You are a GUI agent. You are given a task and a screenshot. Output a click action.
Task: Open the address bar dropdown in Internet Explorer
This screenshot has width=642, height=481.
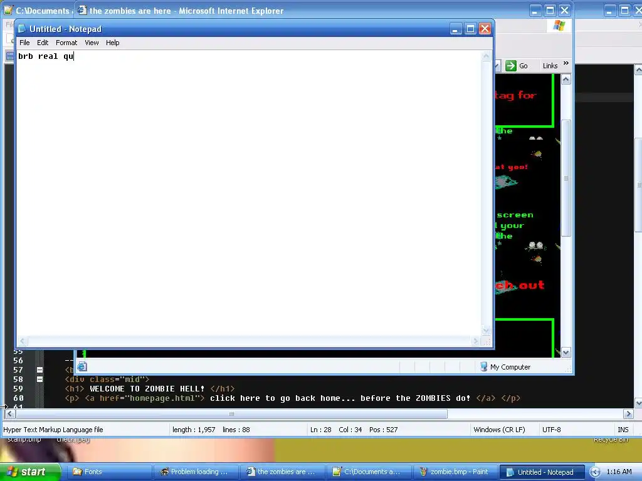[x=497, y=66]
